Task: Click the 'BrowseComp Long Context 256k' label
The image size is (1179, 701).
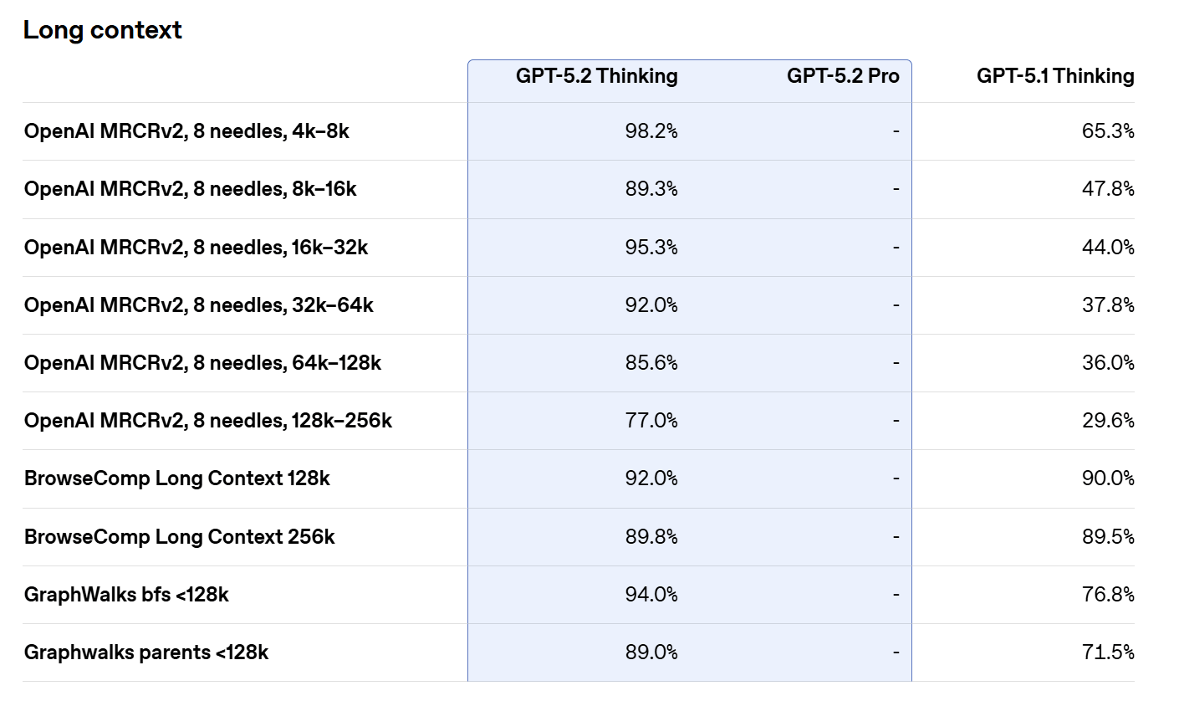Action: pos(179,537)
